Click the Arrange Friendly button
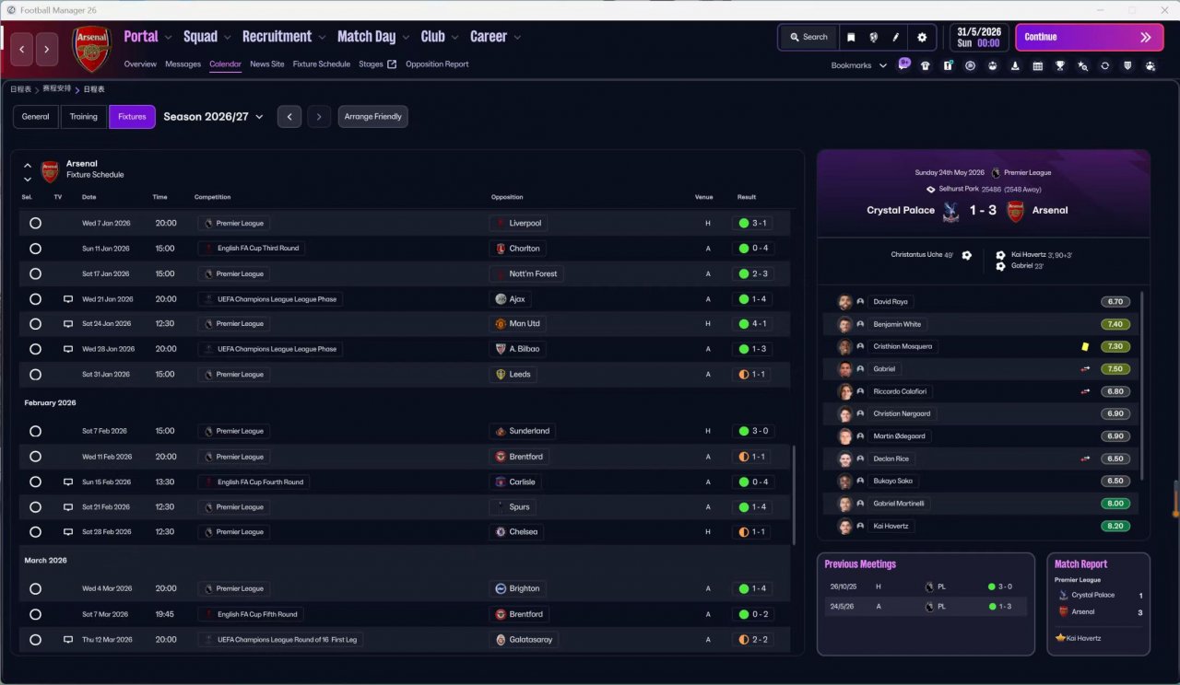1180x685 pixels. point(373,117)
